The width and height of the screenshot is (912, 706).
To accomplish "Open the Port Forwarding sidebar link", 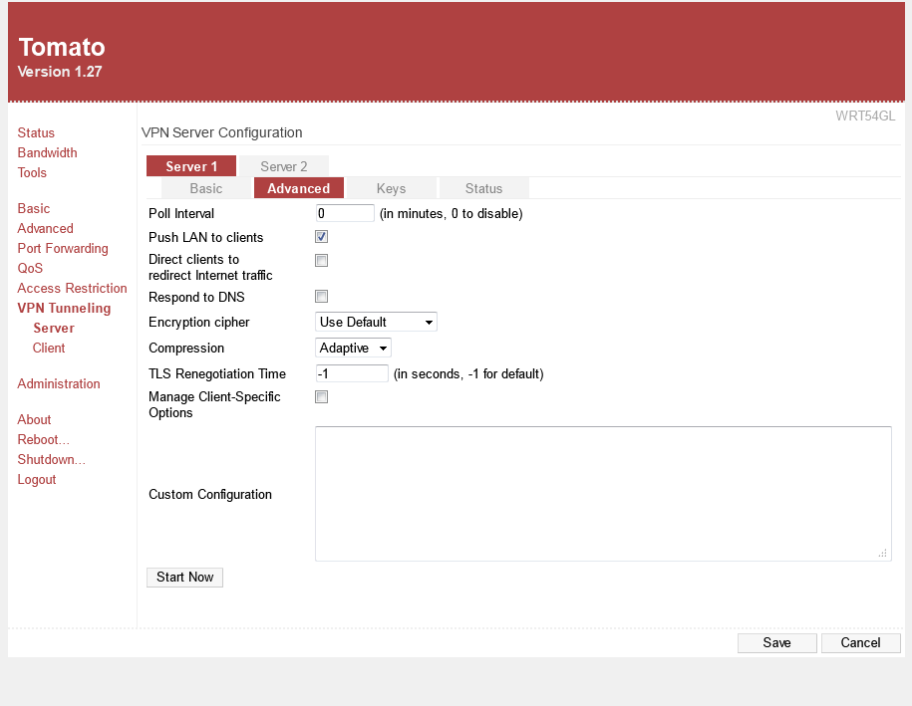I will pos(63,249).
